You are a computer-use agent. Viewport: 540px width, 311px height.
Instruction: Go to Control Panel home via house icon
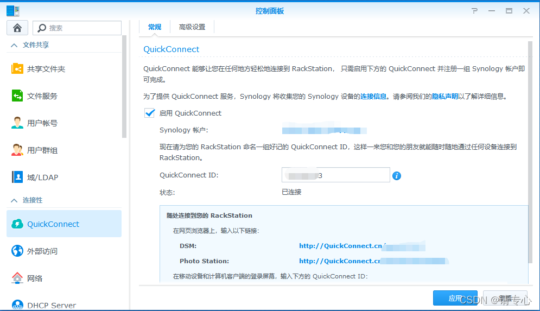click(17, 28)
